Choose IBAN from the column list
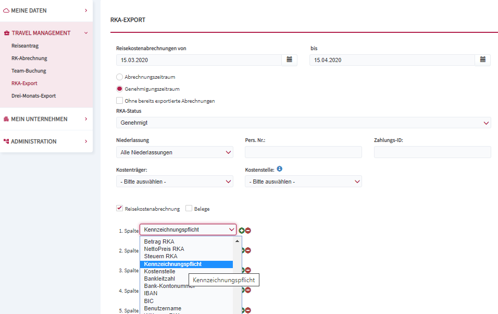 coord(151,293)
